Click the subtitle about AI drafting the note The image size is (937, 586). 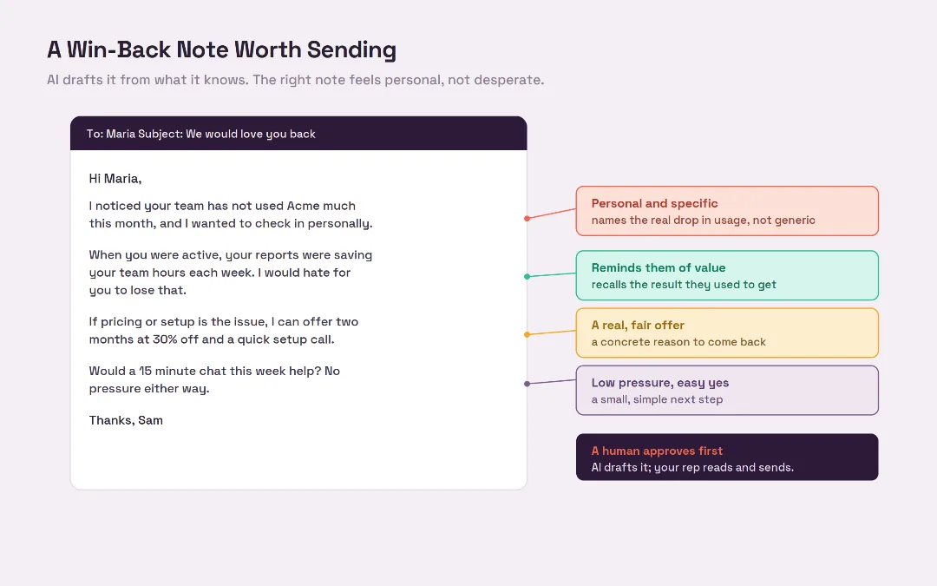coord(296,80)
